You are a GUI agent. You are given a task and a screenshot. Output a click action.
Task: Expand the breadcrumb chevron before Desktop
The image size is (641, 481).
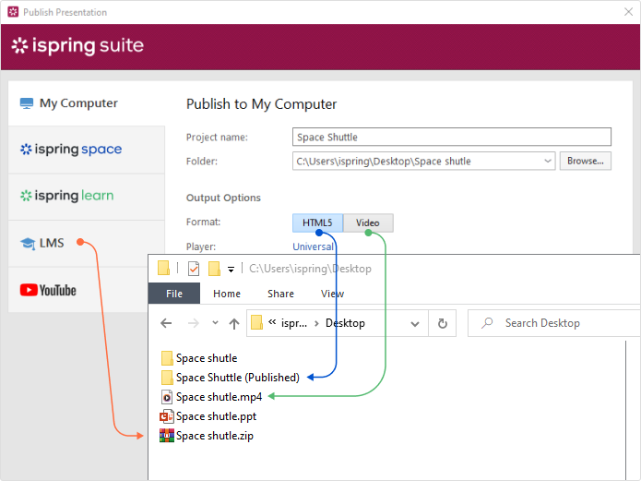[316, 323]
